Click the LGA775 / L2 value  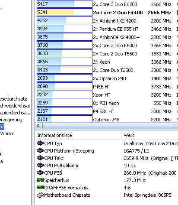pyautogui.click(x=136, y=151)
